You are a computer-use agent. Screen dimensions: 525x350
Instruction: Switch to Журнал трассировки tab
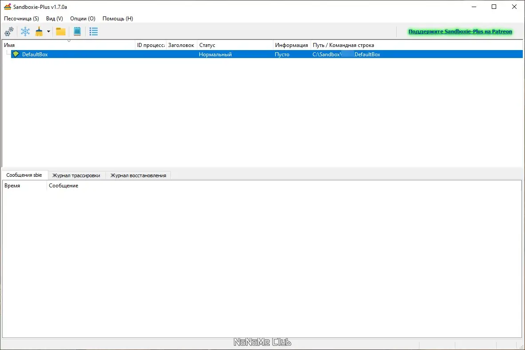76,175
